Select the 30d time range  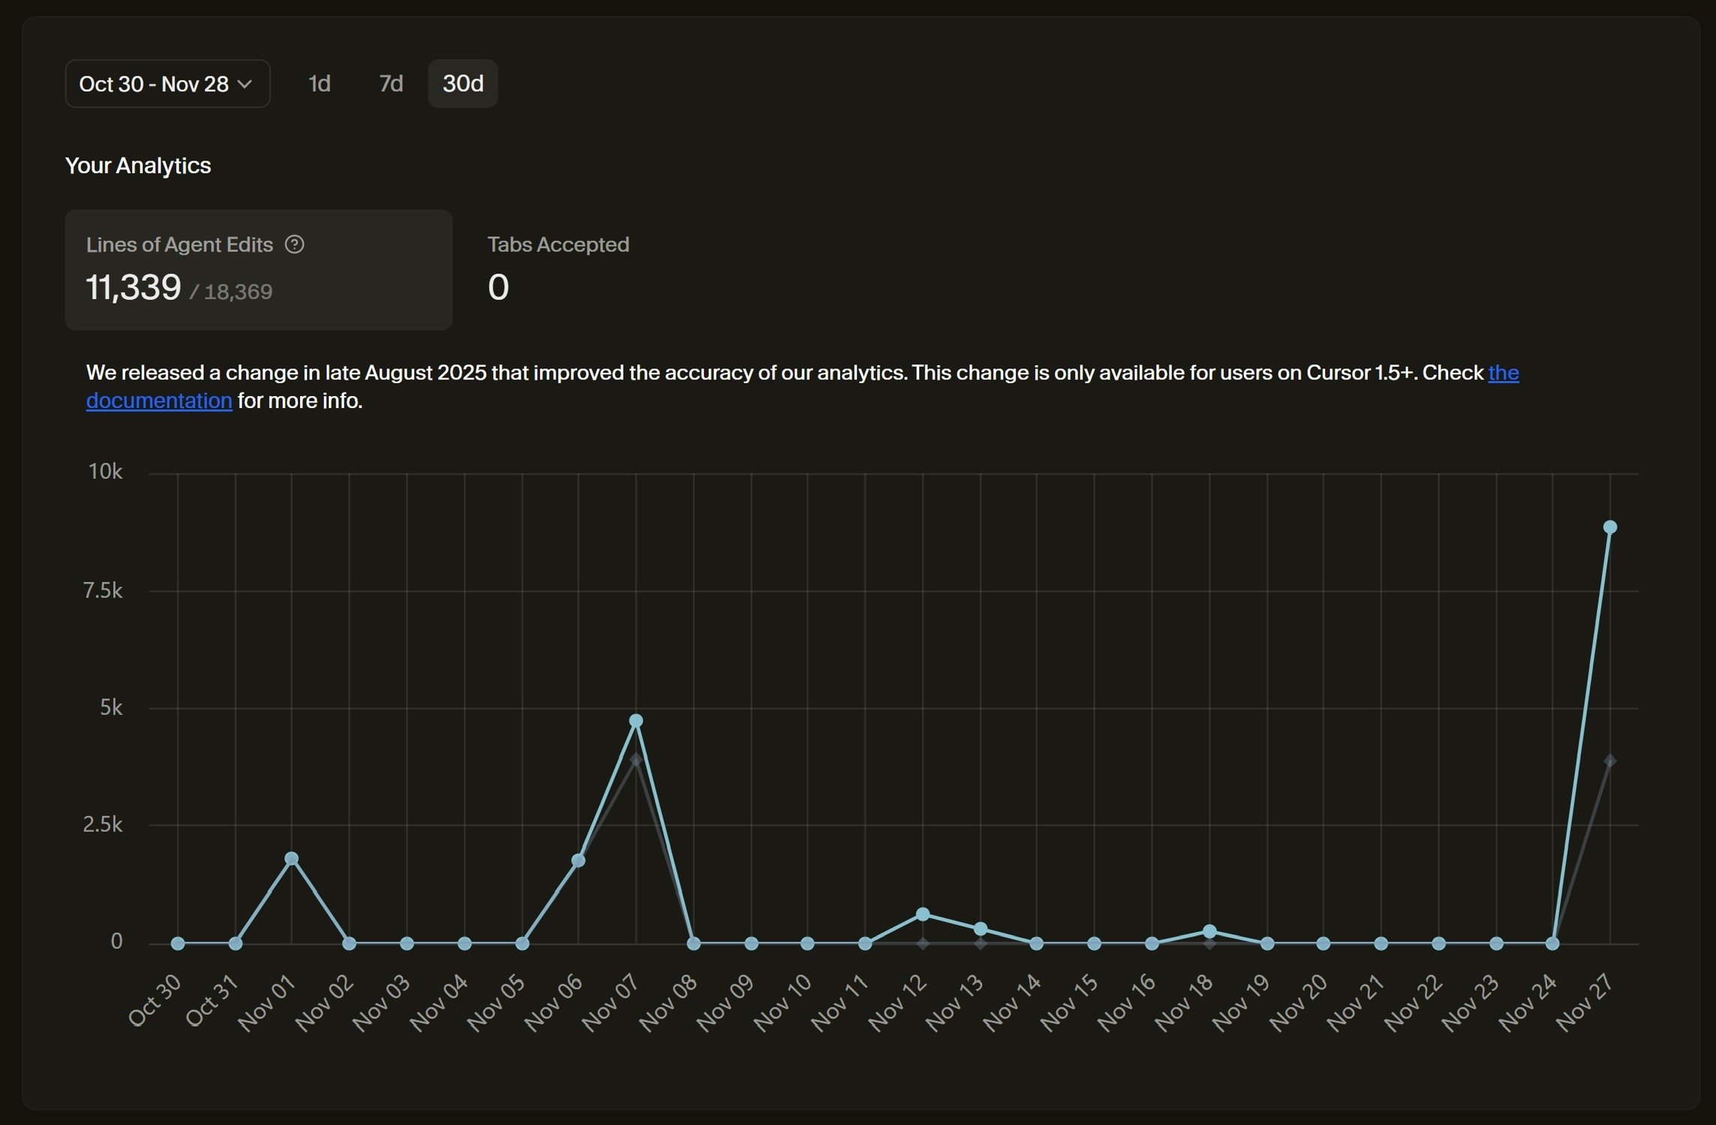point(462,84)
